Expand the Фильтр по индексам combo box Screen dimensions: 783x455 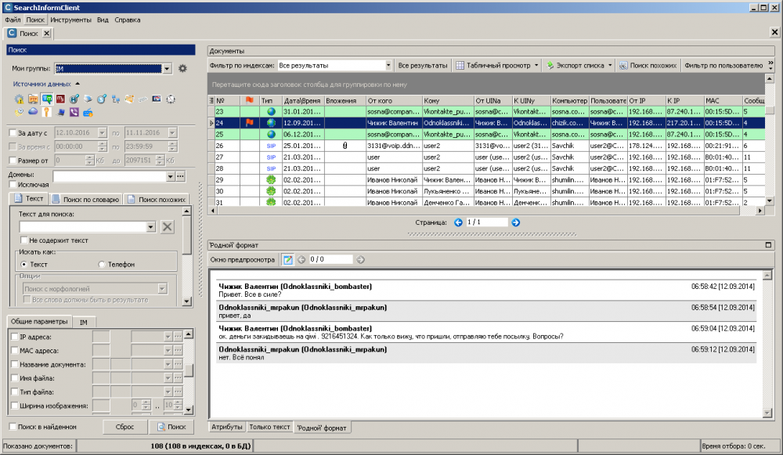388,66
